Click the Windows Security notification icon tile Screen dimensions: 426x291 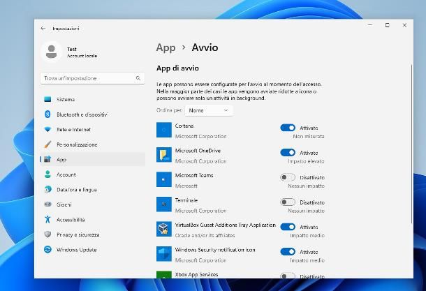click(164, 254)
